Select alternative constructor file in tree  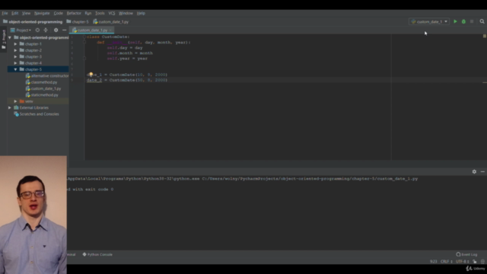(47, 76)
